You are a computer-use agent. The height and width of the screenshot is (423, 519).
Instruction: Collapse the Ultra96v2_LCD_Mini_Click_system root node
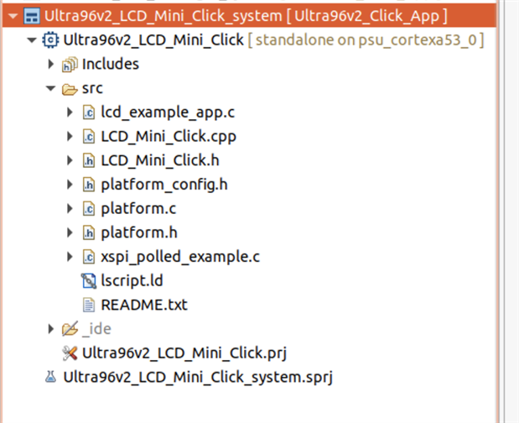pos(13,16)
